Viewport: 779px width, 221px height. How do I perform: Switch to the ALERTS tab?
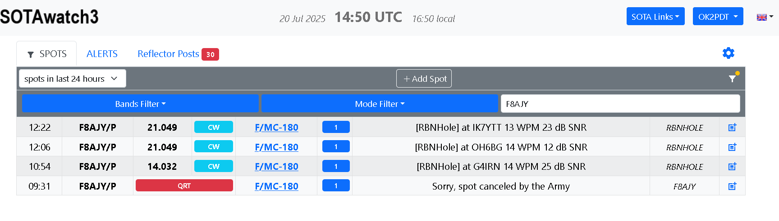[102, 54]
